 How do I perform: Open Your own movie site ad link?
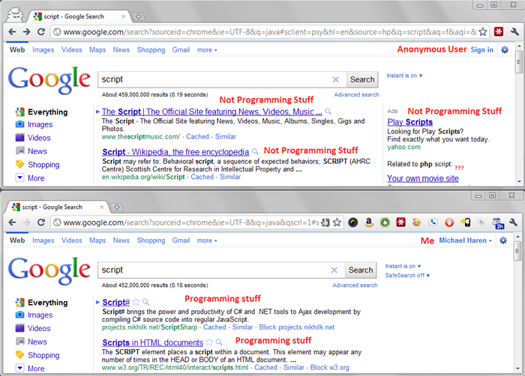[x=423, y=178]
